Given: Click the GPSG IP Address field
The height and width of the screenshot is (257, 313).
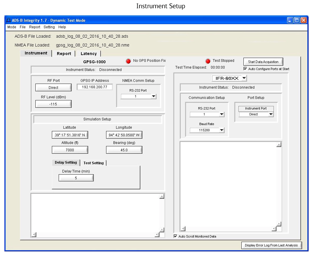Looking at the screenshot, I should click(95, 87).
